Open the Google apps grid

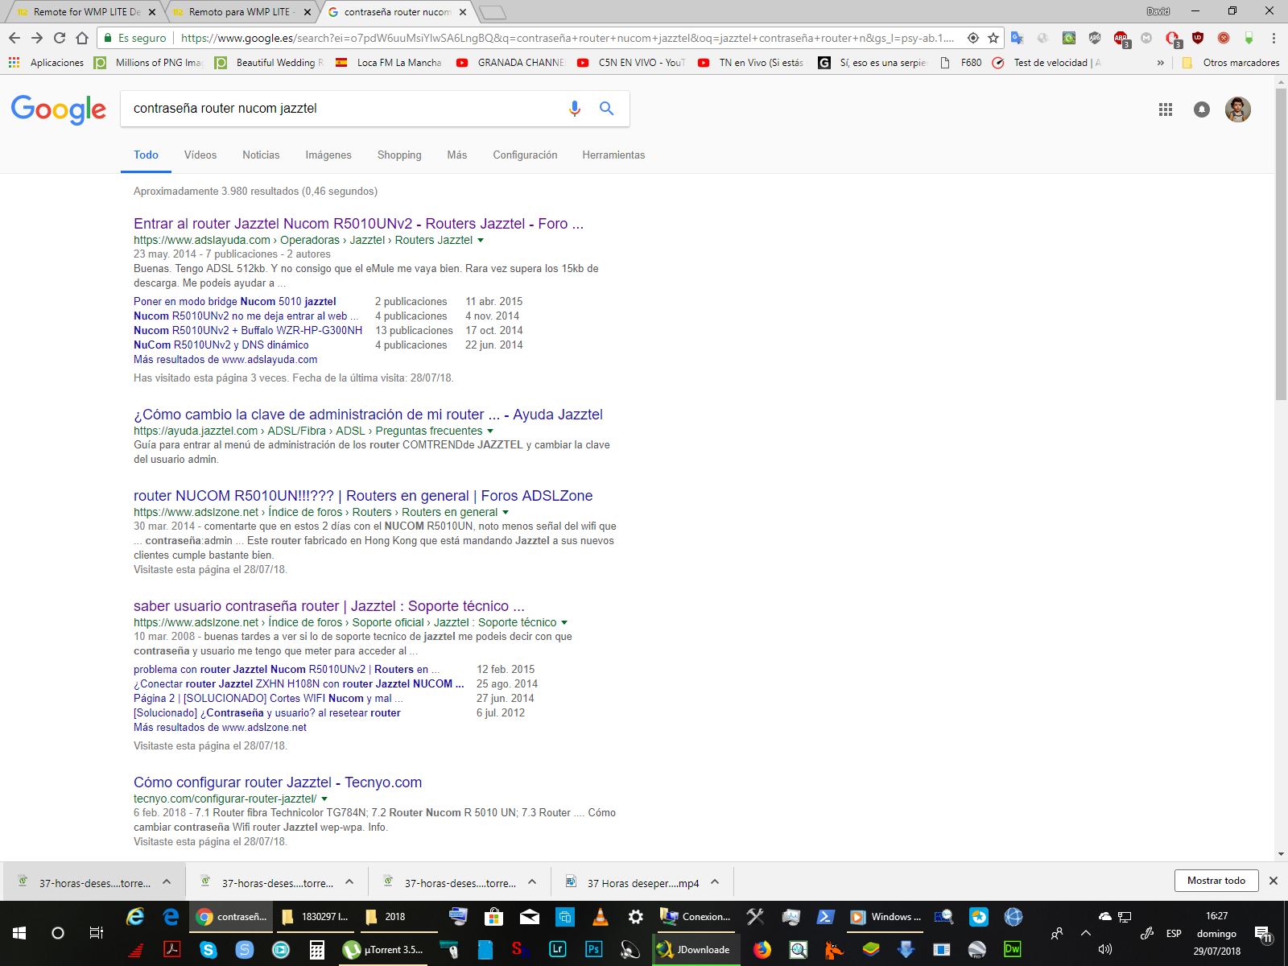click(1165, 109)
